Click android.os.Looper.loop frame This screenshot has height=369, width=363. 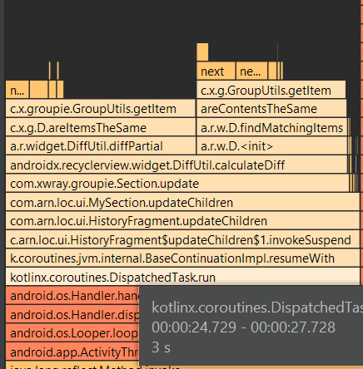(x=72, y=333)
